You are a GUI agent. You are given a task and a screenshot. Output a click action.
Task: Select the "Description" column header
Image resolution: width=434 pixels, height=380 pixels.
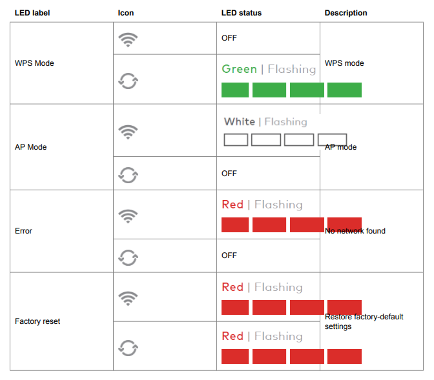(346, 13)
